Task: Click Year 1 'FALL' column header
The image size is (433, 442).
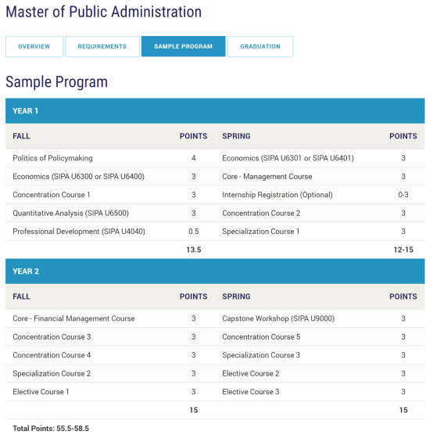Action: coord(21,136)
